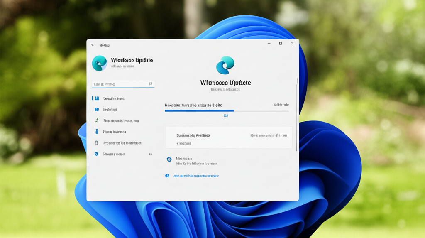Click the blue round icon of the last sidebar item
Screen dimensions: 425x238
coord(96,154)
